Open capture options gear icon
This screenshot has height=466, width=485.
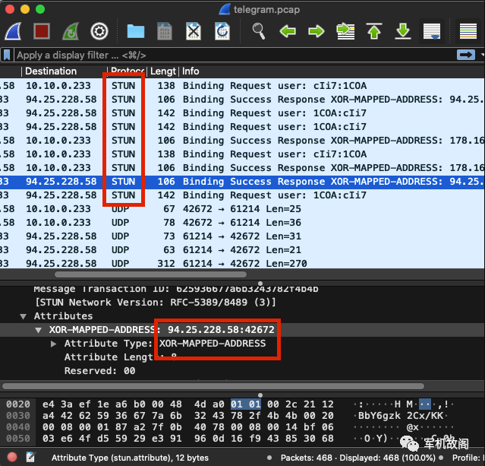coord(99,31)
